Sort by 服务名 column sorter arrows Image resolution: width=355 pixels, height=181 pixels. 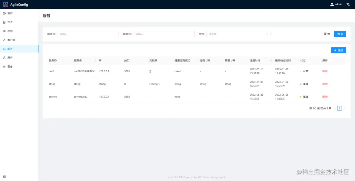95,61
